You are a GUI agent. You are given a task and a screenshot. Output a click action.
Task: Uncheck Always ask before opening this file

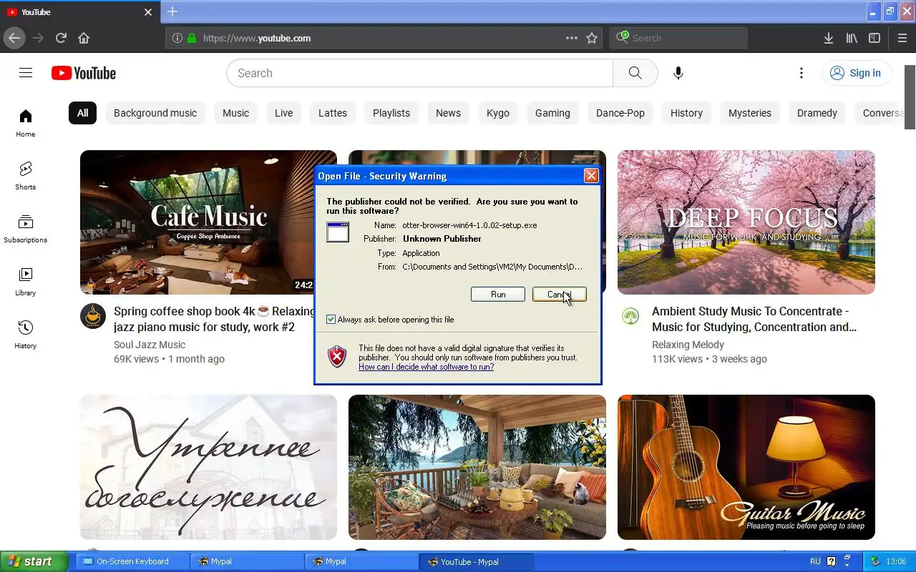331,320
